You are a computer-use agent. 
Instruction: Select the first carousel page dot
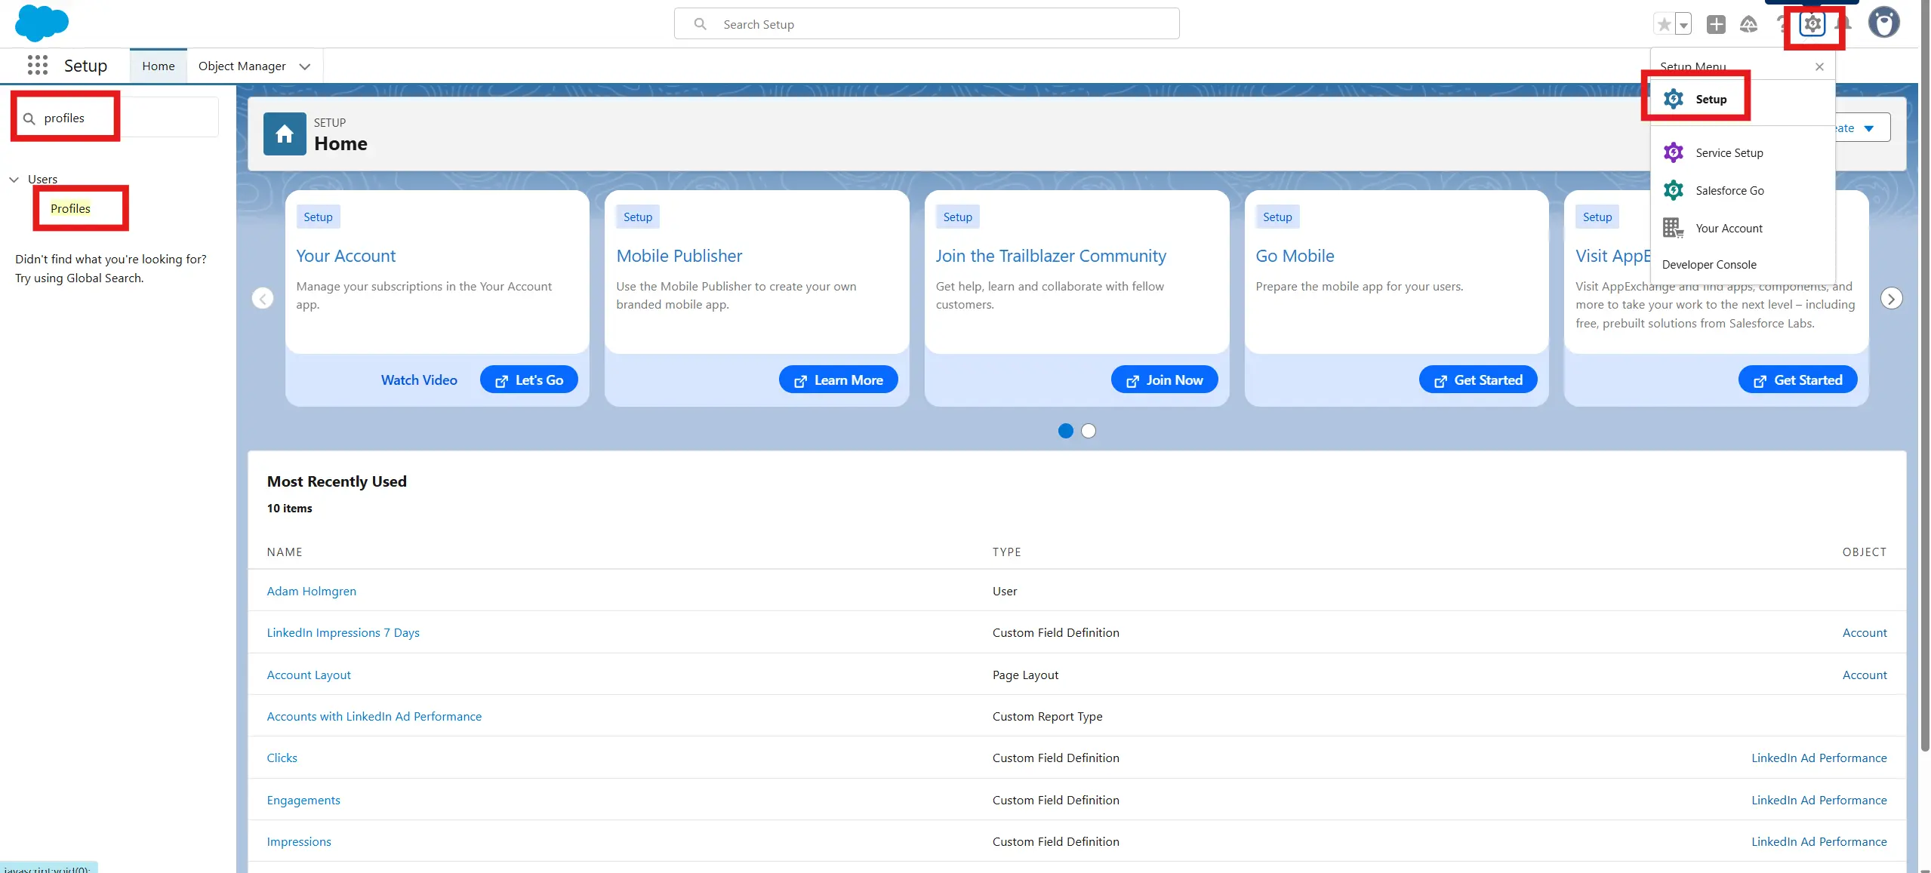pos(1065,431)
